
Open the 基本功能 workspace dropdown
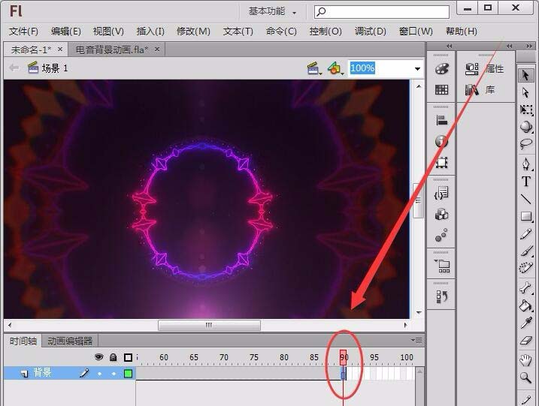point(272,12)
